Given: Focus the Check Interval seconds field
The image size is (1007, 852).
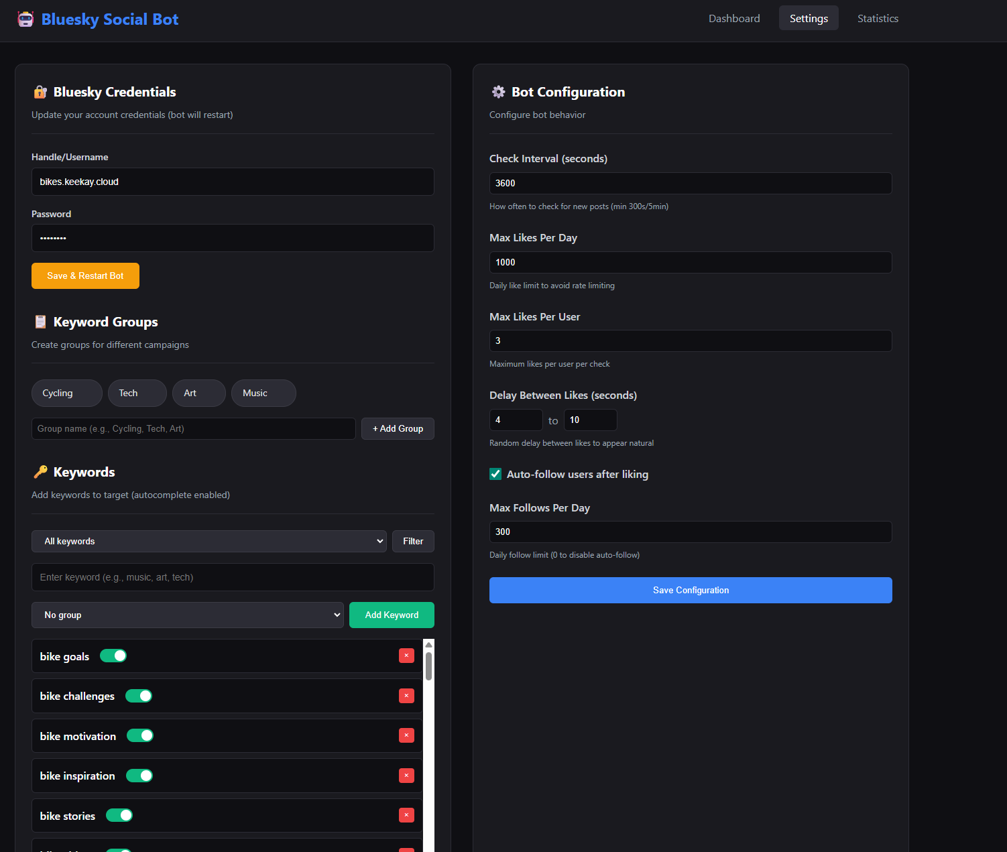Looking at the screenshot, I should [x=691, y=183].
